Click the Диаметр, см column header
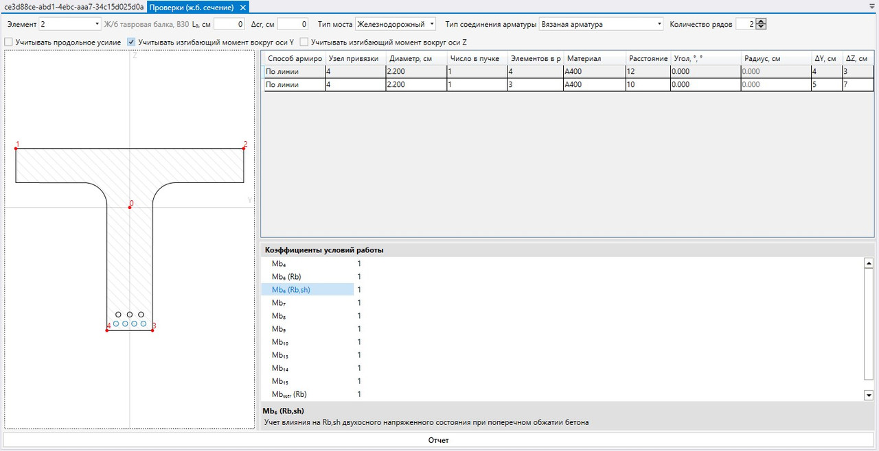The height and width of the screenshot is (451, 879). (415, 58)
